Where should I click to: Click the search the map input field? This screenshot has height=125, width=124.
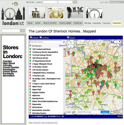(x=89, y=112)
